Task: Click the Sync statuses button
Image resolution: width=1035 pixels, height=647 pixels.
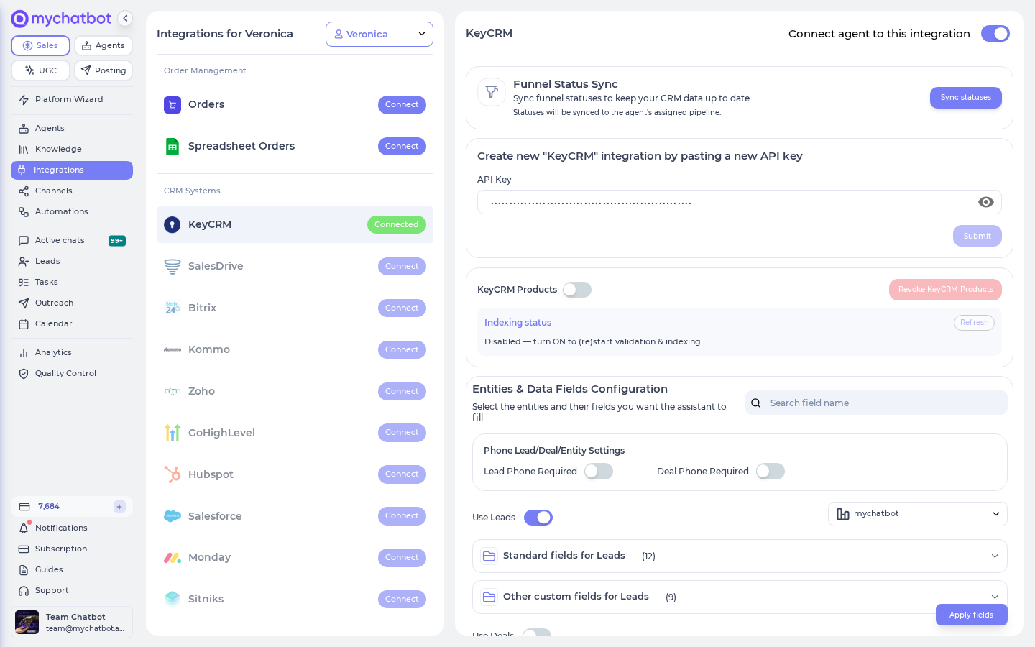Action: 966,98
